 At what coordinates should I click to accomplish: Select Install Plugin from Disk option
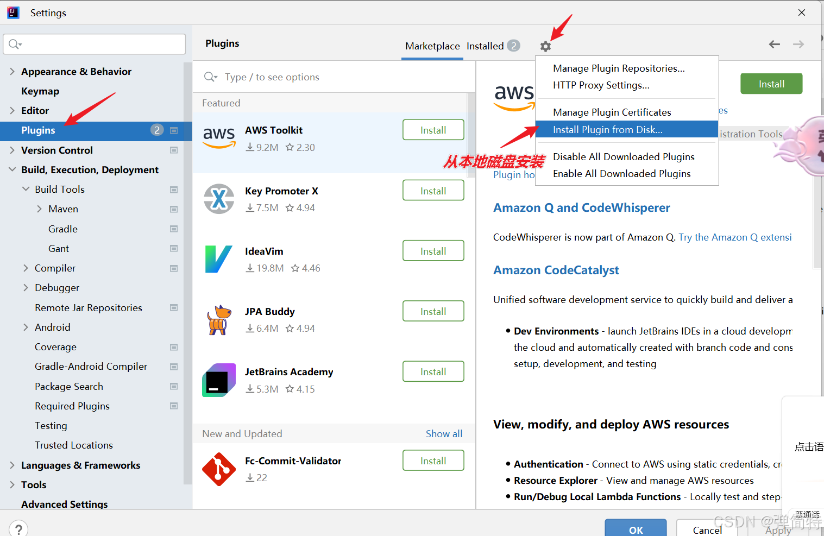pyautogui.click(x=627, y=129)
